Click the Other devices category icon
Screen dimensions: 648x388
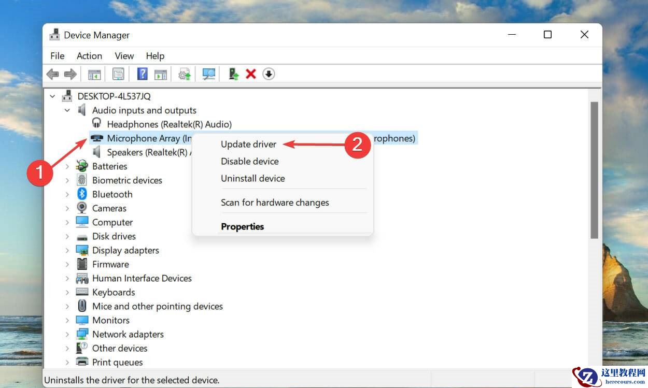pyautogui.click(x=82, y=348)
